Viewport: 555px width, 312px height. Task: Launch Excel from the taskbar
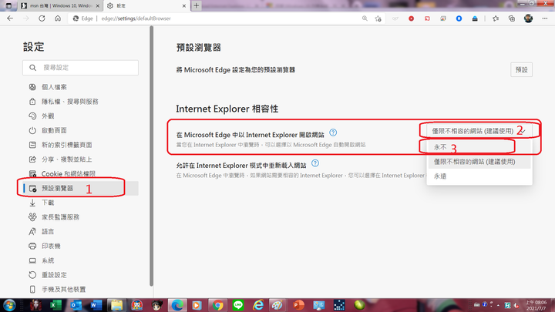[x=56, y=305]
